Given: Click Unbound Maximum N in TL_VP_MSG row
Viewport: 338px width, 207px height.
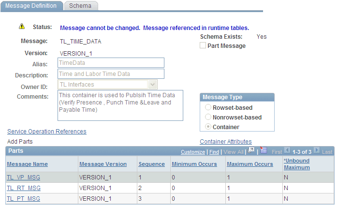Looking at the screenshot, I should tap(286, 177).
